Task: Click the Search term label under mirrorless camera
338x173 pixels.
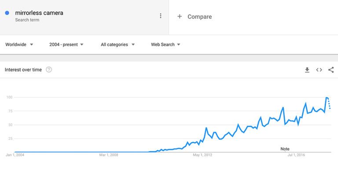Action: (27, 20)
